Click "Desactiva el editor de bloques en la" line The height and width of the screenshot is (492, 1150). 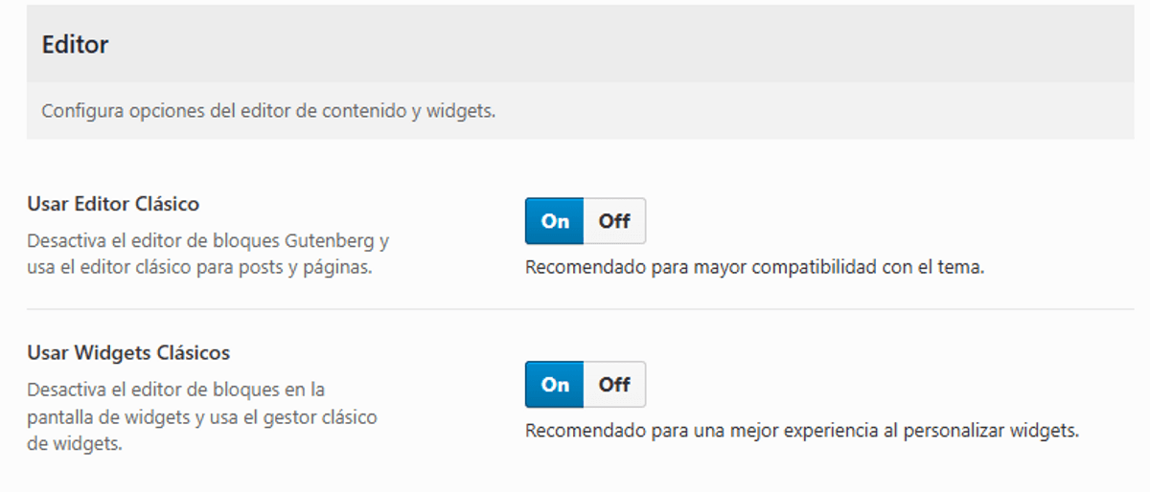[x=176, y=390]
